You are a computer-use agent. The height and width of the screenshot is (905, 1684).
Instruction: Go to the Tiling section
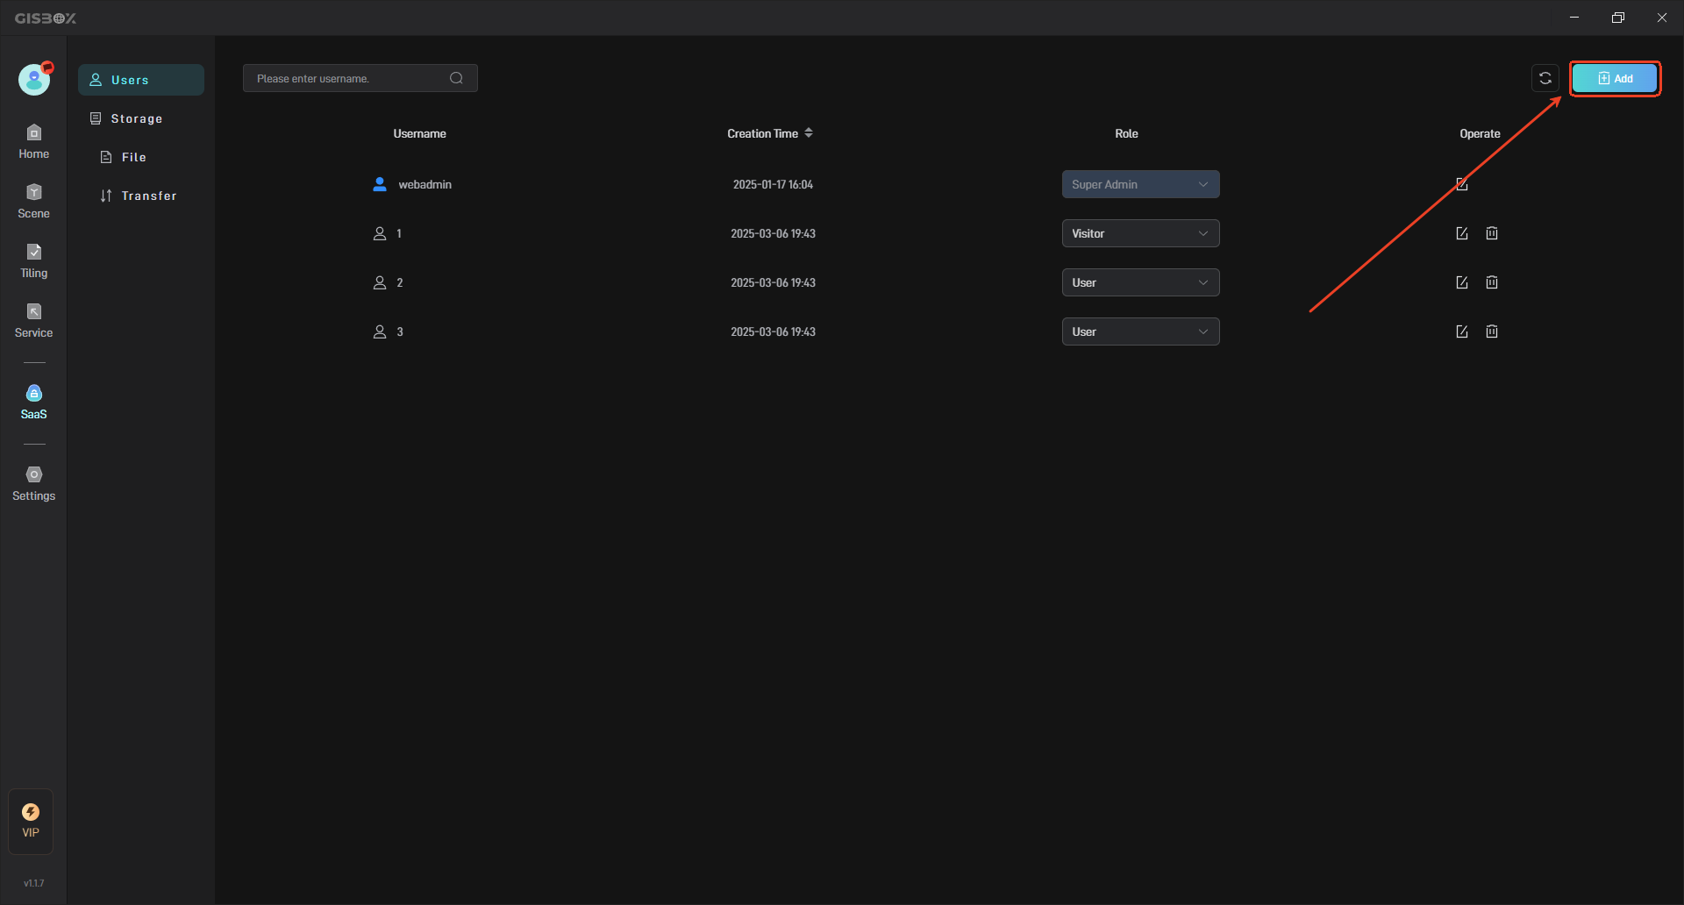33,260
